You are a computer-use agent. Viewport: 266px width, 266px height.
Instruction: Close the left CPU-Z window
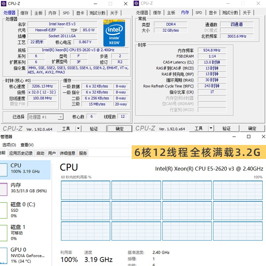[x=126, y=4]
